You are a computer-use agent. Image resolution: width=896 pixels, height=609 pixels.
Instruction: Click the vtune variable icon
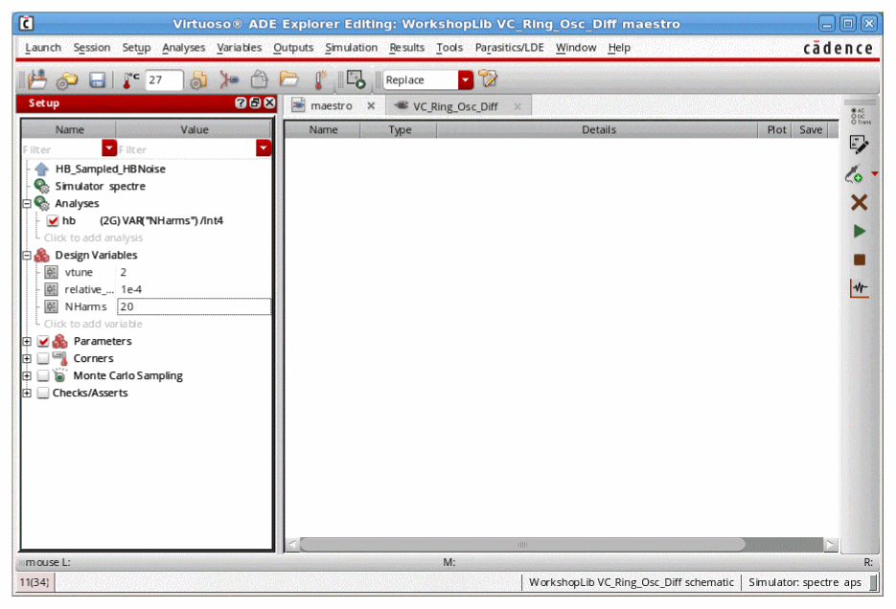(51, 272)
